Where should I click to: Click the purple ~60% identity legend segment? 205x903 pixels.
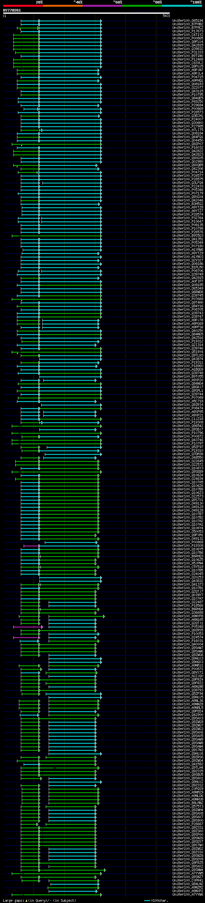[x=103, y=6]
